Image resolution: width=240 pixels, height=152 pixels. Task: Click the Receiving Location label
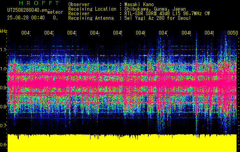pos(92,9)
